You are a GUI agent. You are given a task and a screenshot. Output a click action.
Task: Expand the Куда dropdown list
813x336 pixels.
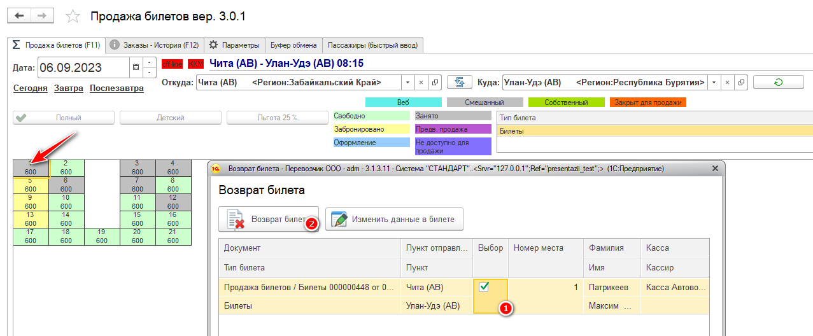click(x=712, y=82)
